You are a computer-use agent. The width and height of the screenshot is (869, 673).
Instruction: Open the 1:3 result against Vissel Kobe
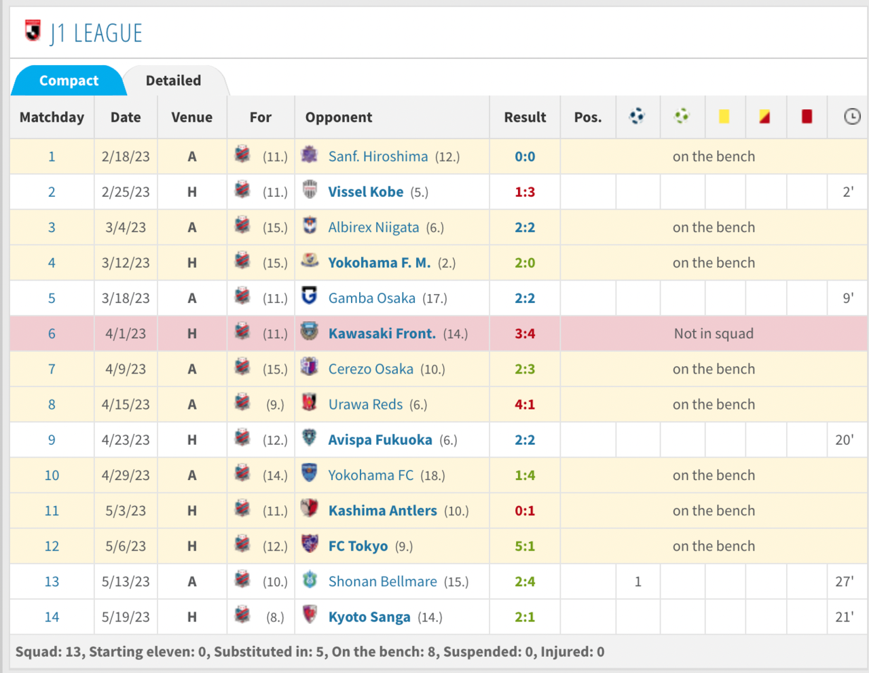click(x=525, y=192)
